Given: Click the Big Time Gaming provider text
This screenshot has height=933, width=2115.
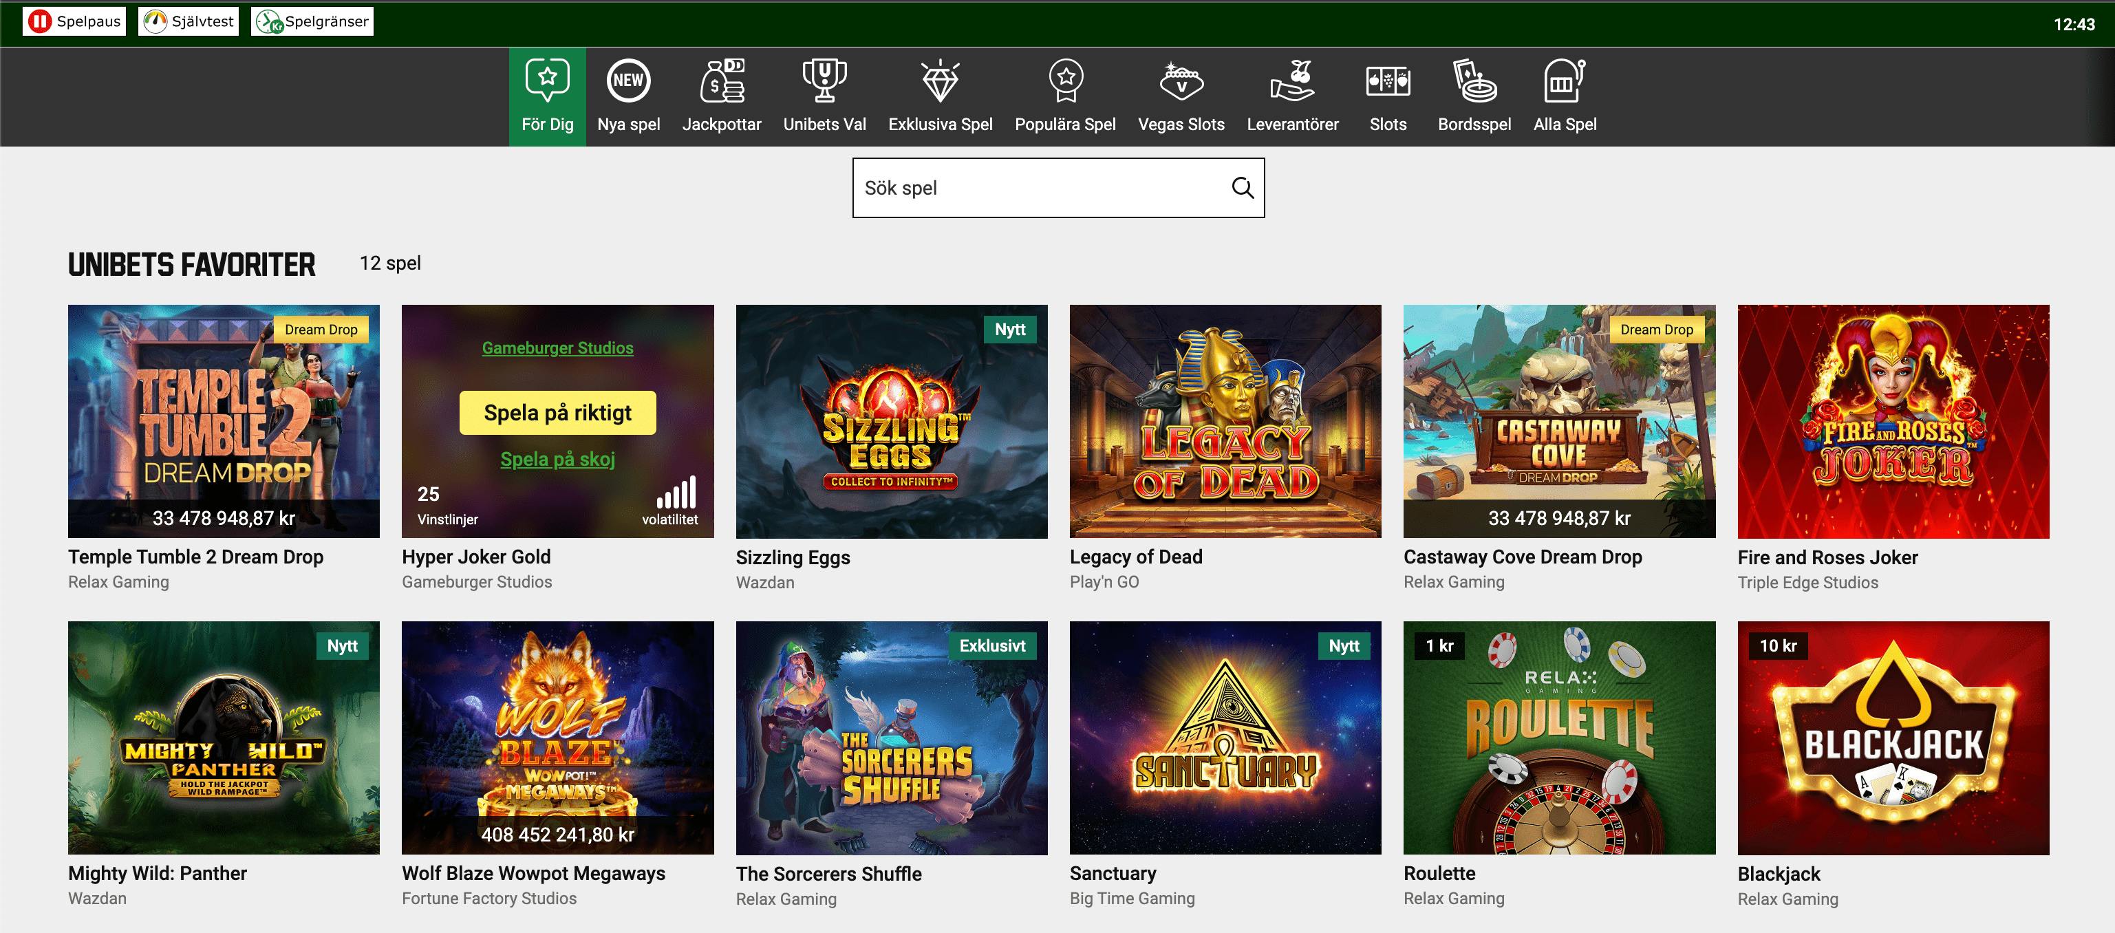Looking at the screenshot, I should click(x=1132, y=899).
